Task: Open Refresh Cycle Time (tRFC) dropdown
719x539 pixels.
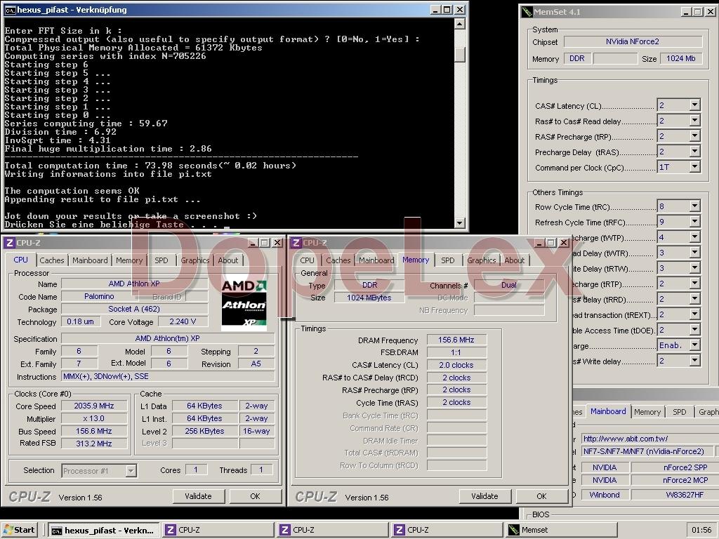Action: click(x=694, y=222)
